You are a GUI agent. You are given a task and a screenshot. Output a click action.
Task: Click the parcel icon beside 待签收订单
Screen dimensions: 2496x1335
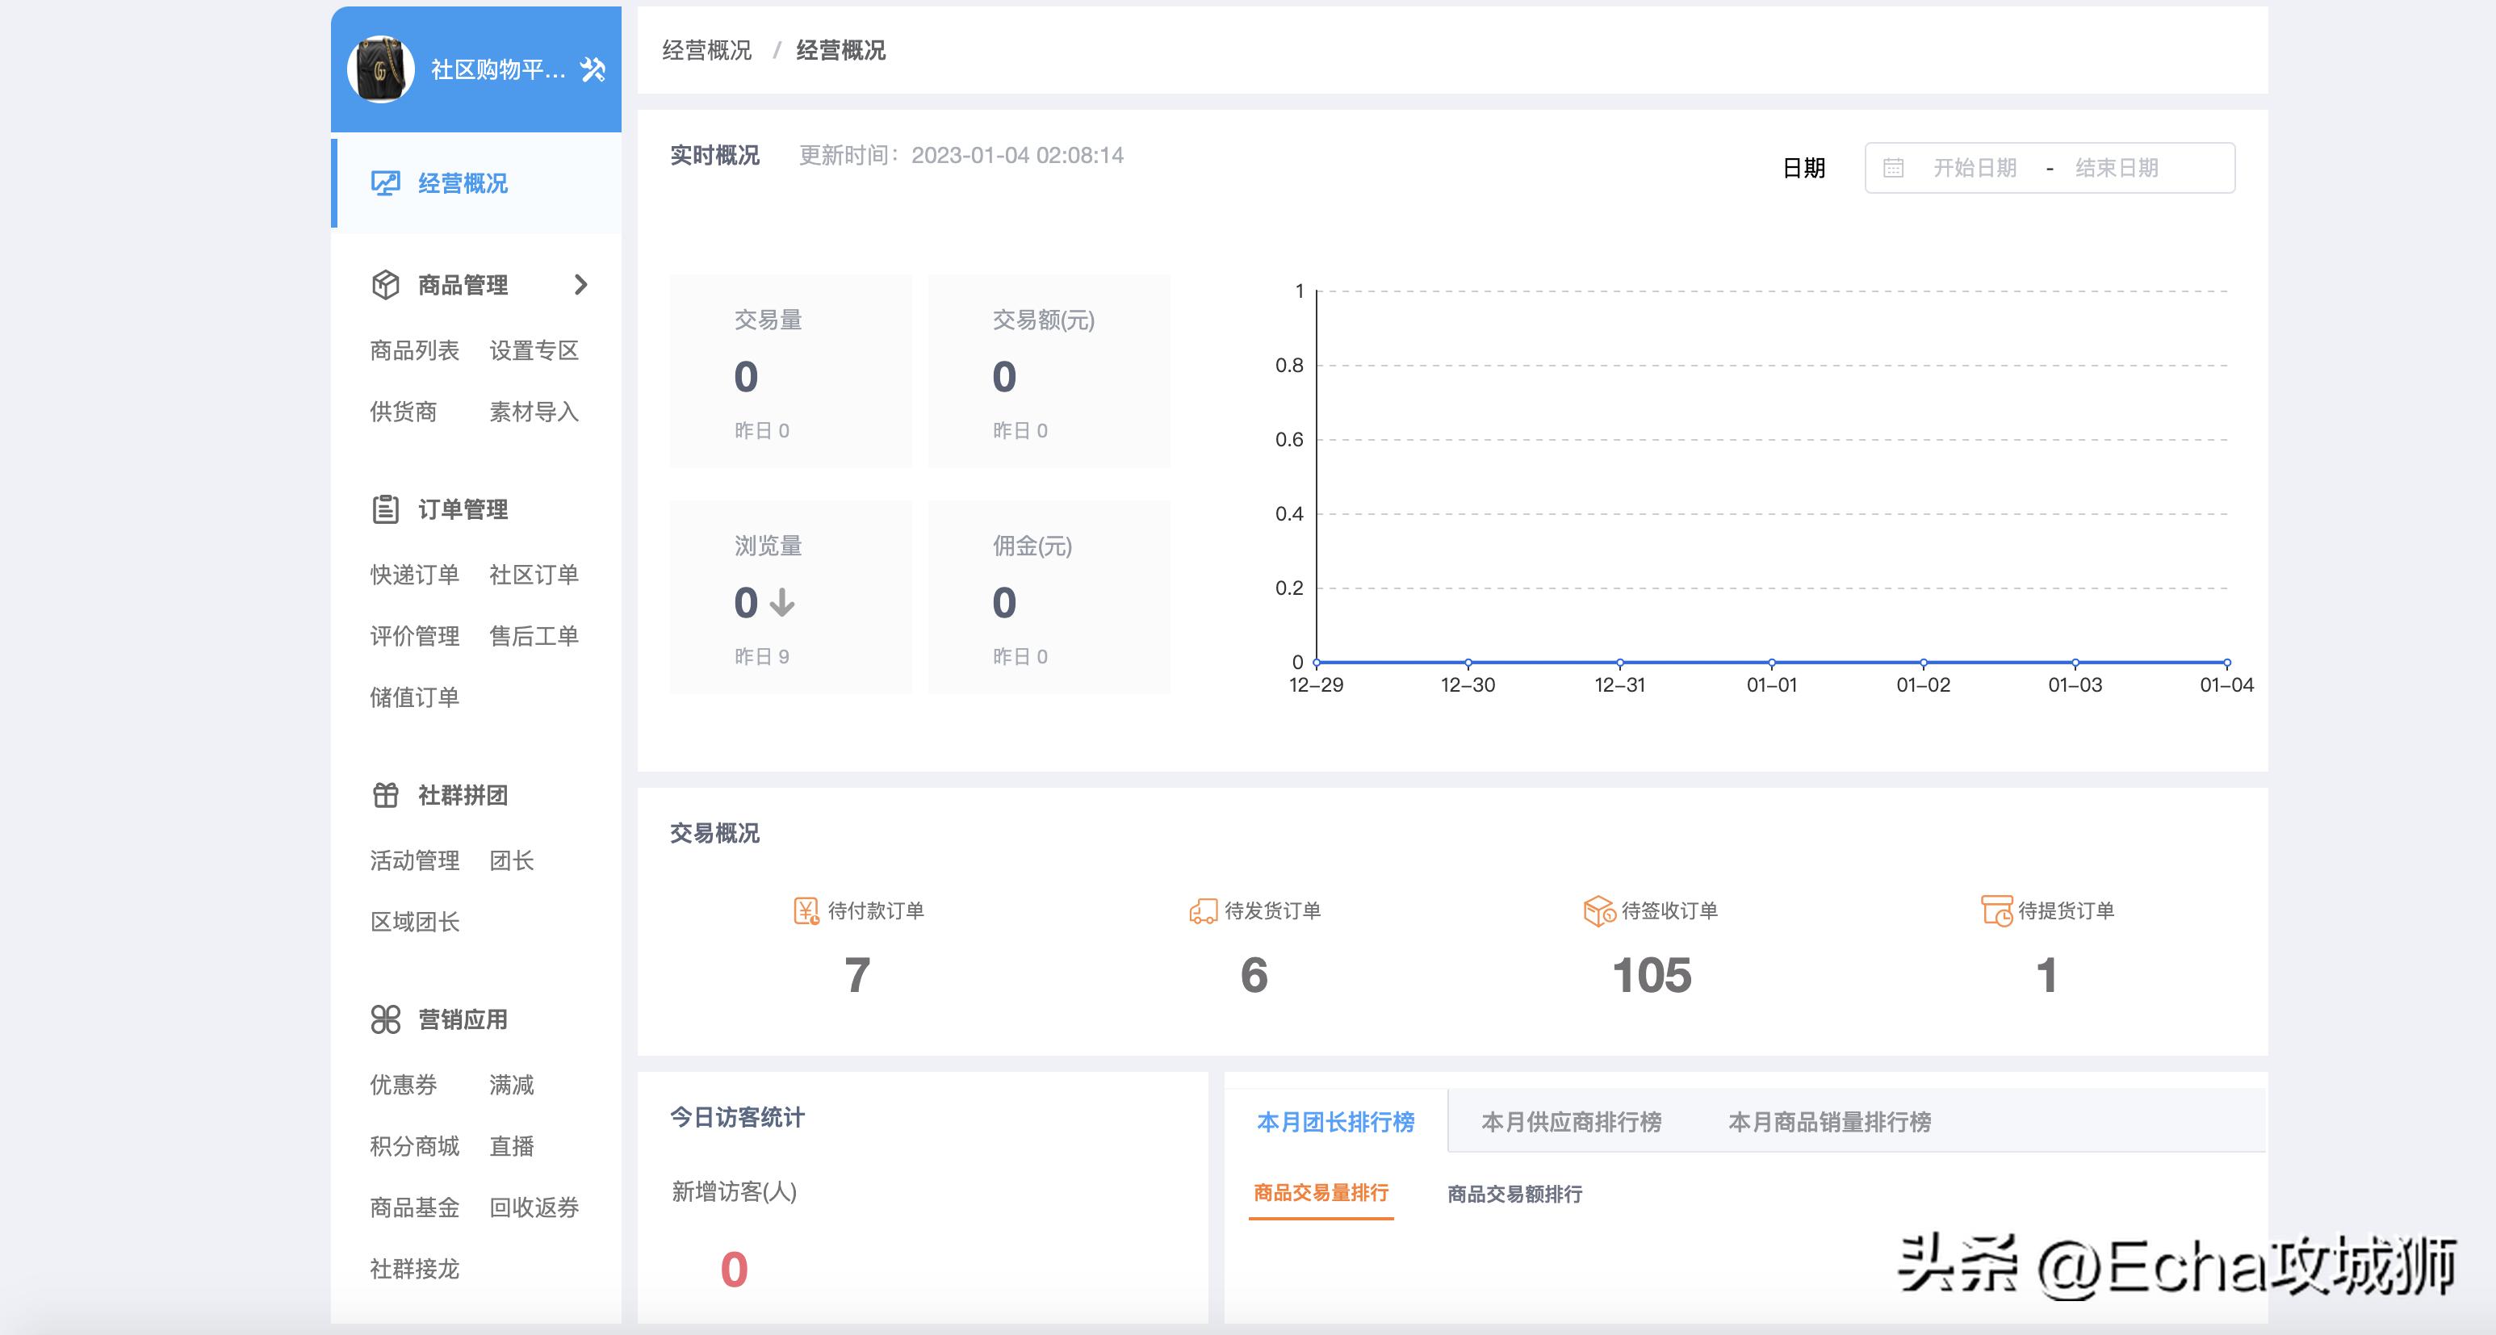point(1594,910)
